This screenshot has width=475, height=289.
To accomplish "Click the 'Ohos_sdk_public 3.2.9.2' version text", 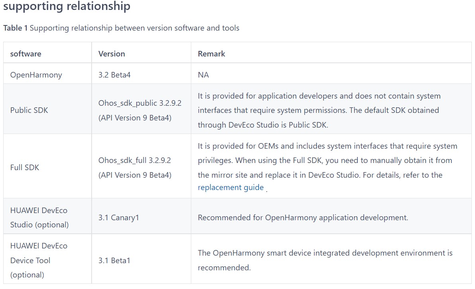I will coord(139,103).
